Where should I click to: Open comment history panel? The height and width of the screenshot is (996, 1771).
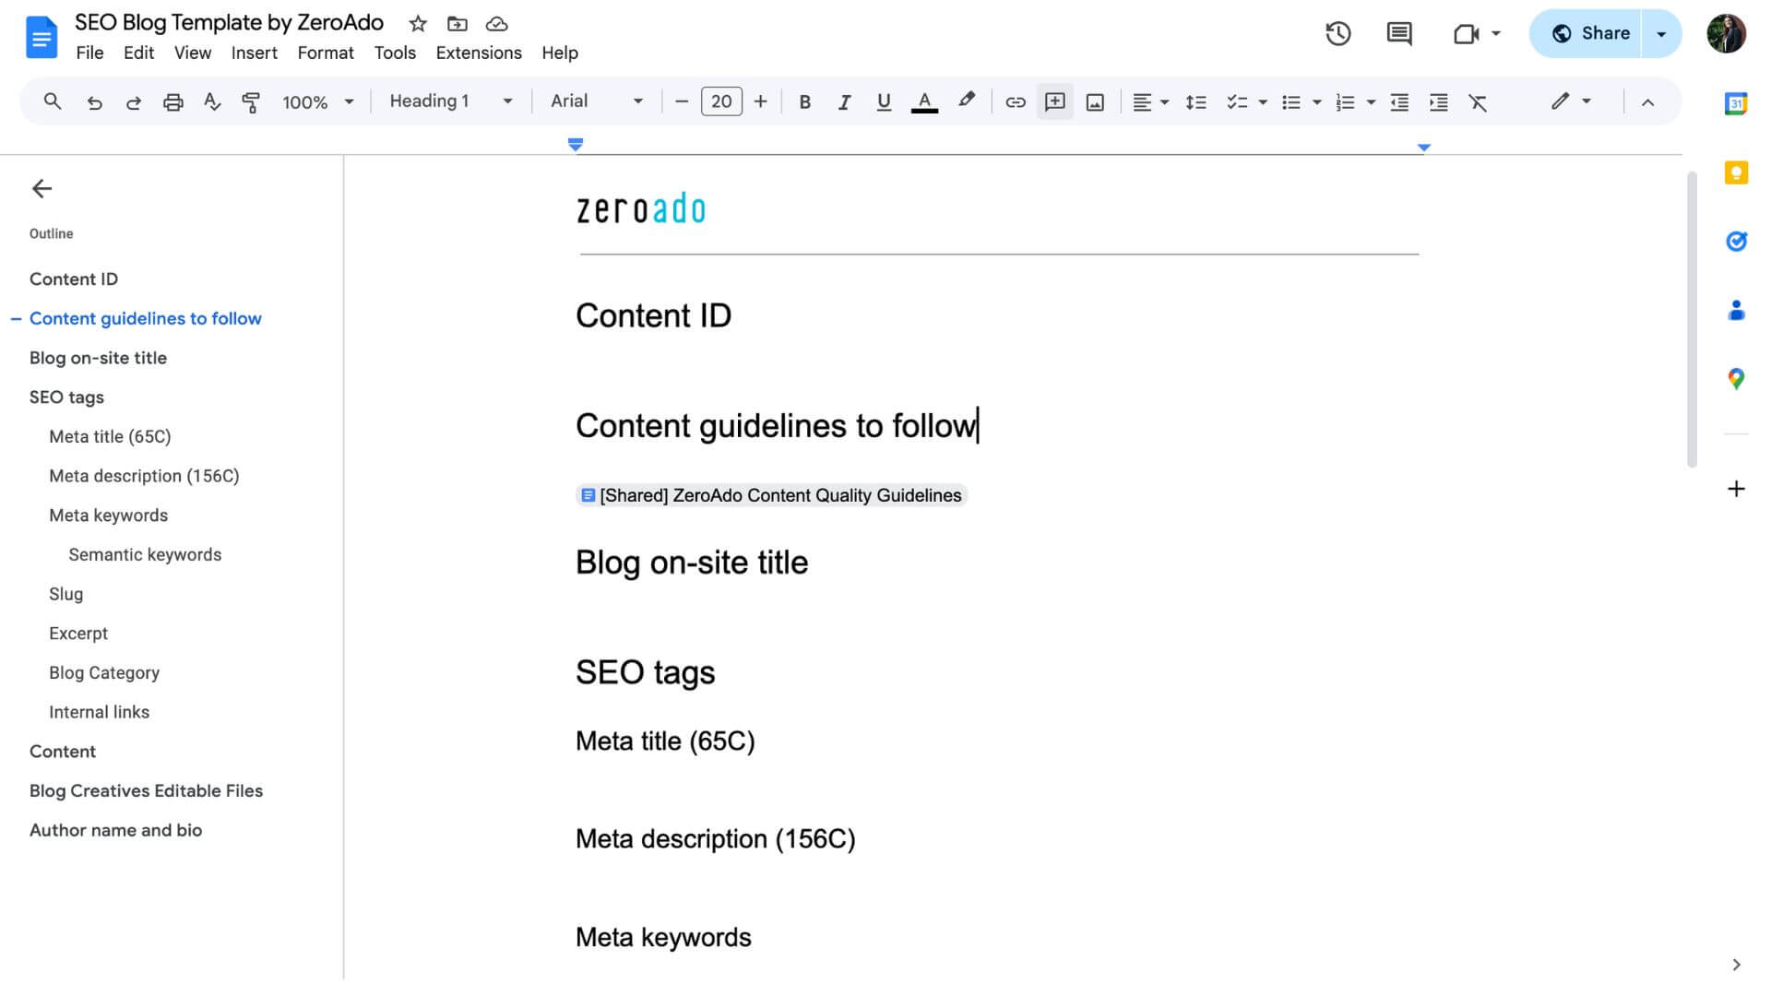(x=1399, y=34)
